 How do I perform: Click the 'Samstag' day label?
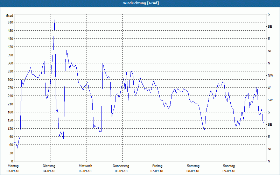coord(193,166)
